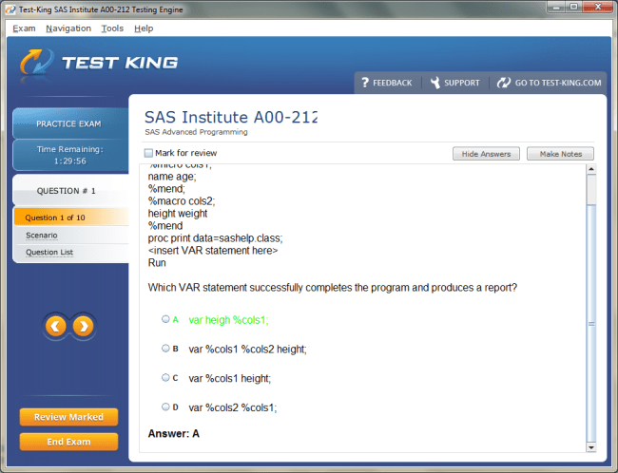Maximize the Testing Engine window

[x=574, y=7]
